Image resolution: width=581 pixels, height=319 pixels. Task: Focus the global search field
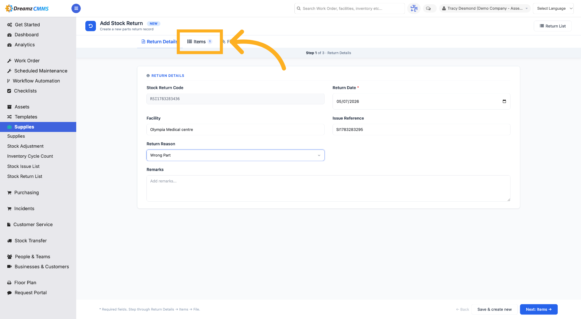tap(350, 8)
